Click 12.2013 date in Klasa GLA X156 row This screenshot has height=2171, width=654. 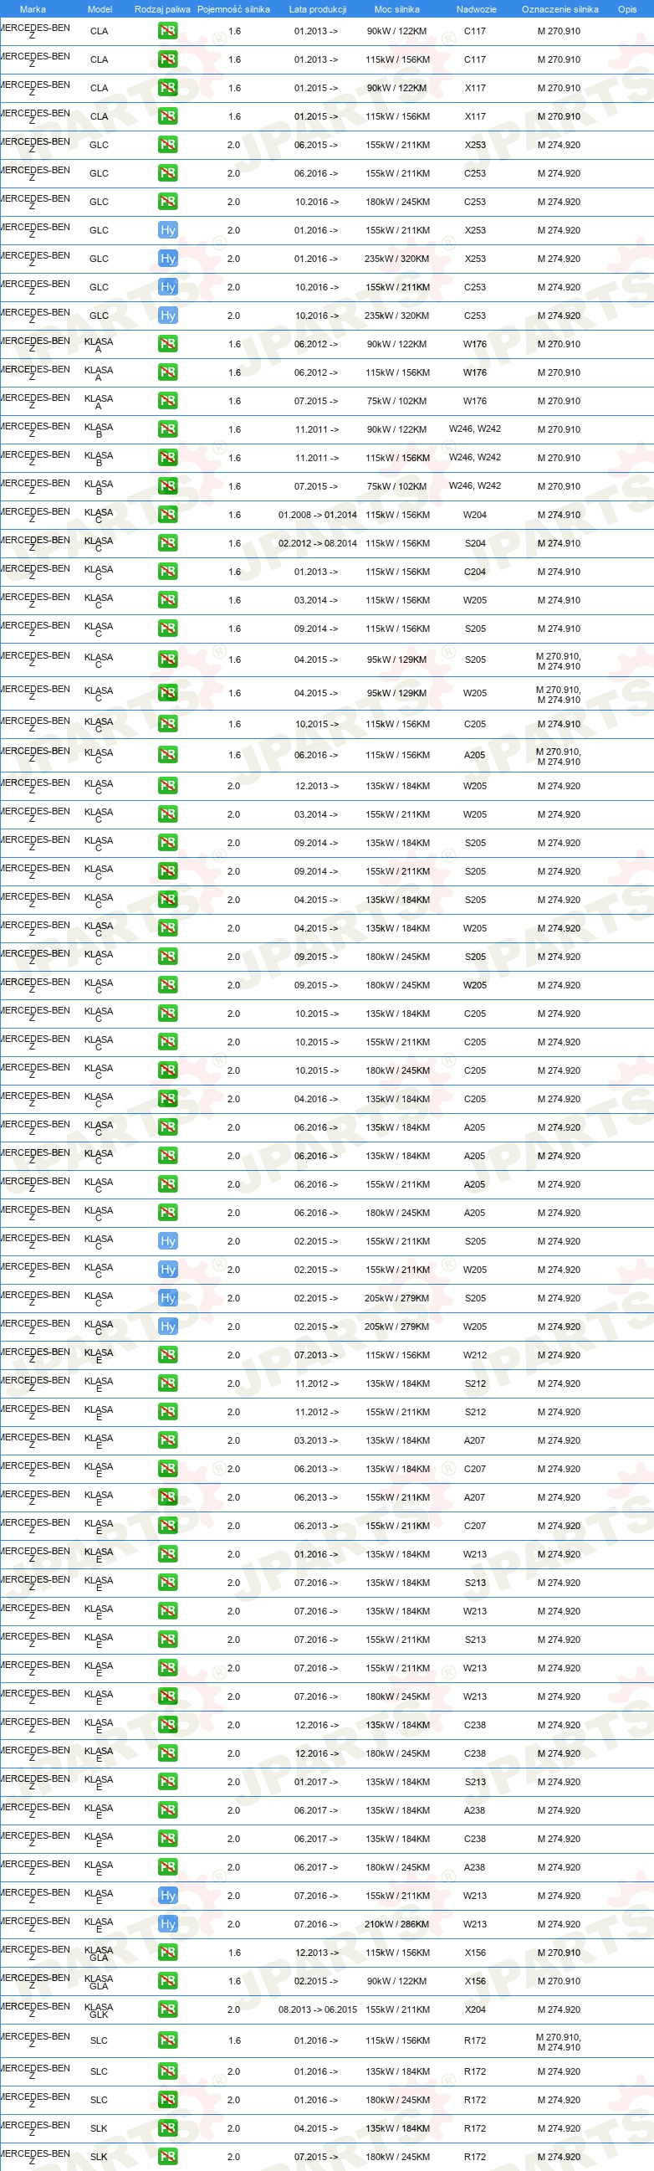point(316,1953)
